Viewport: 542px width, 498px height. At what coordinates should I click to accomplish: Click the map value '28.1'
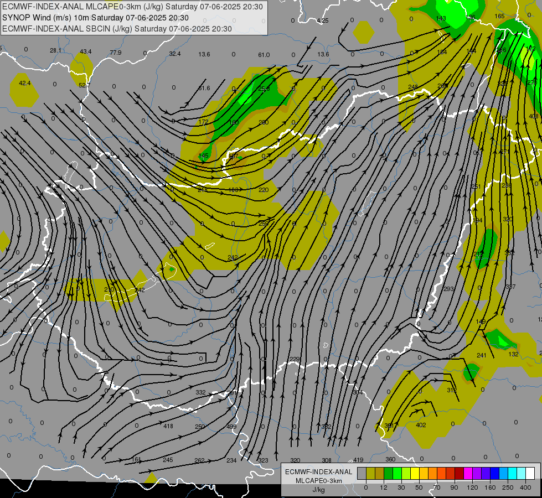(56, 50)
